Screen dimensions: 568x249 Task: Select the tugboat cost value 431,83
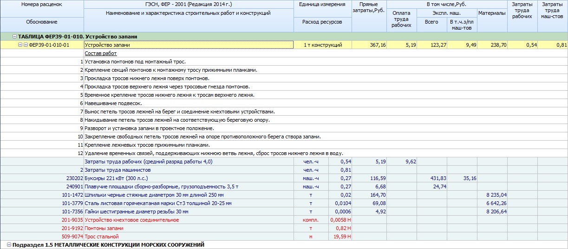tap(438, 178)
